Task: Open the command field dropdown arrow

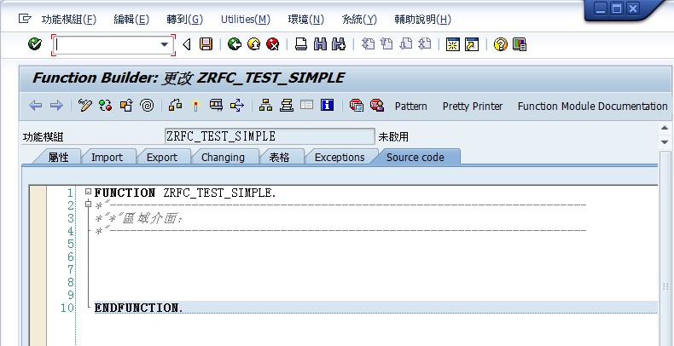Action: click(x=164, y=44)
